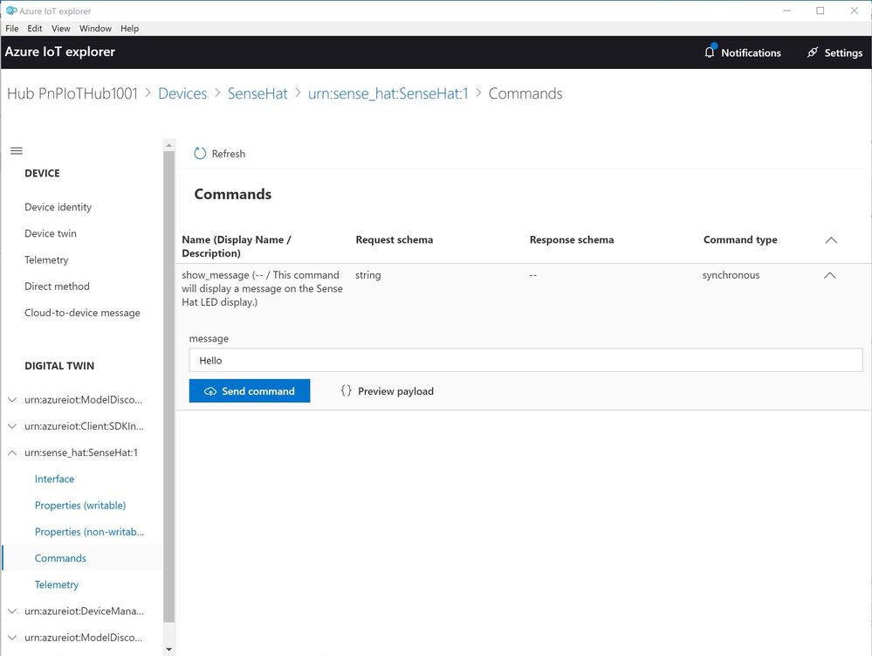Open Cloud-to-device message page
The height and width of the screenshot is (656, 872).
[x=82, y=313]
